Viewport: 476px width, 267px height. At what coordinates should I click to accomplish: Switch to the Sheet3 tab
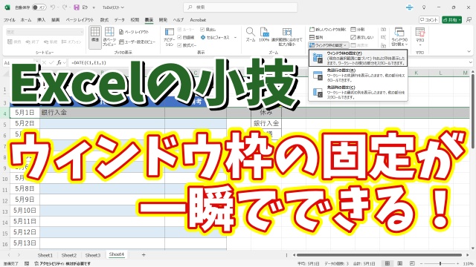[x=92, y=255]
